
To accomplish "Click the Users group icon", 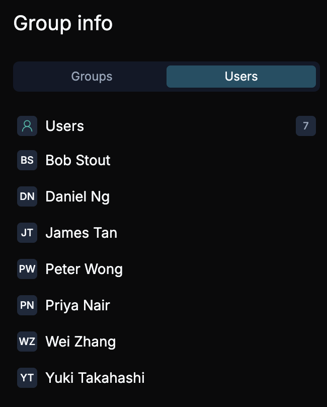I will click(x=27, y=126).
